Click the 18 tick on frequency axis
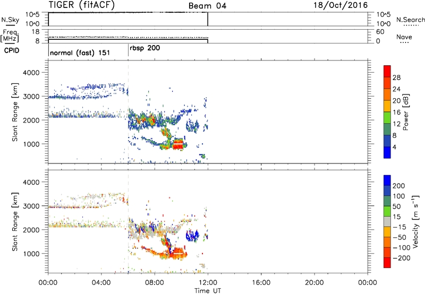 (x=36, y=32)
